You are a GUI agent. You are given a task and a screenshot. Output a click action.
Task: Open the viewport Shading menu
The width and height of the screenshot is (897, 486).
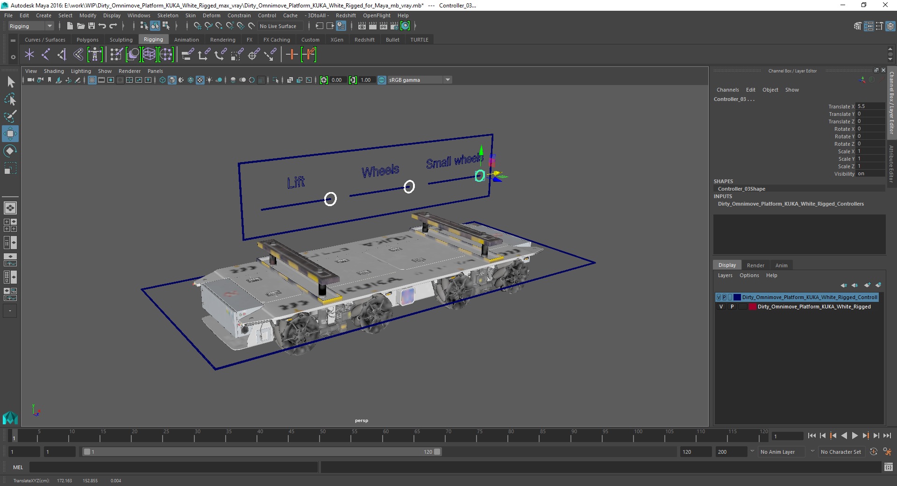54,71
